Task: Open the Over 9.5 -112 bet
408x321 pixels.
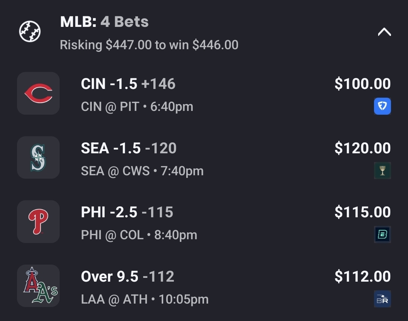Action: (127, 277)
